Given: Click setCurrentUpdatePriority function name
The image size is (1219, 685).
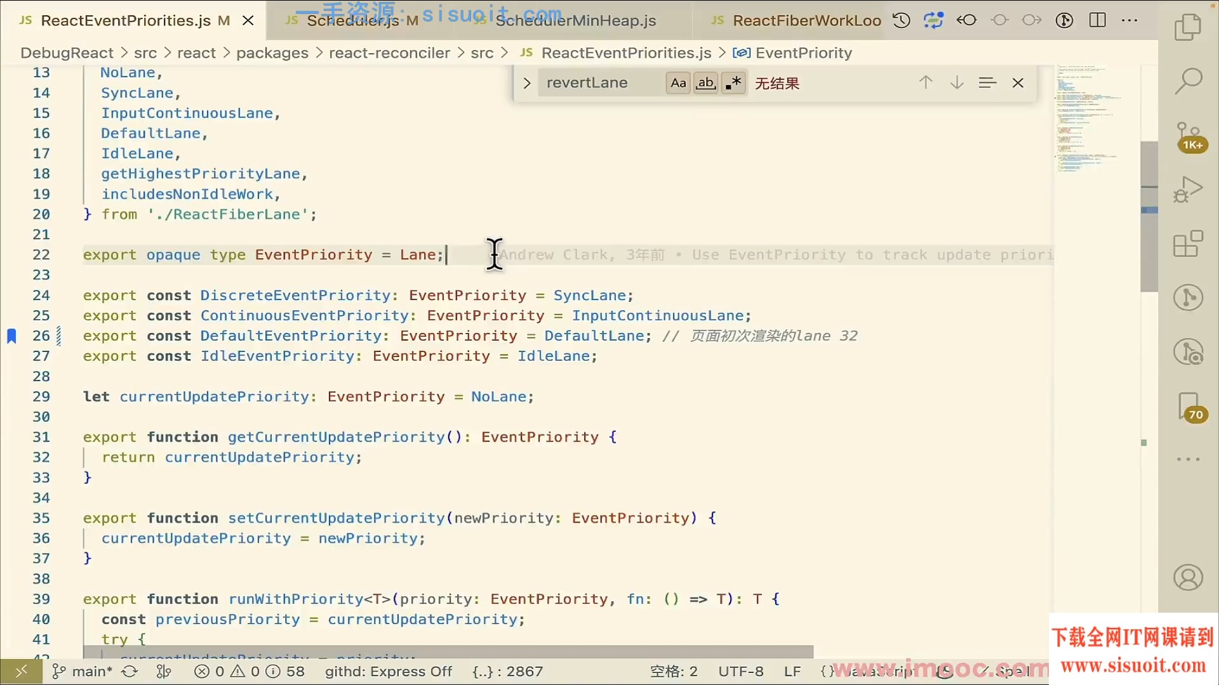Looking at the screenshot, I should [x=336, y=518].
